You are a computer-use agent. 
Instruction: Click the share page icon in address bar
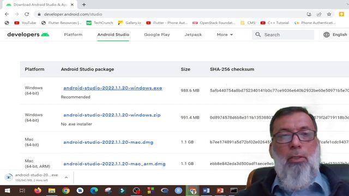(319, 14)
